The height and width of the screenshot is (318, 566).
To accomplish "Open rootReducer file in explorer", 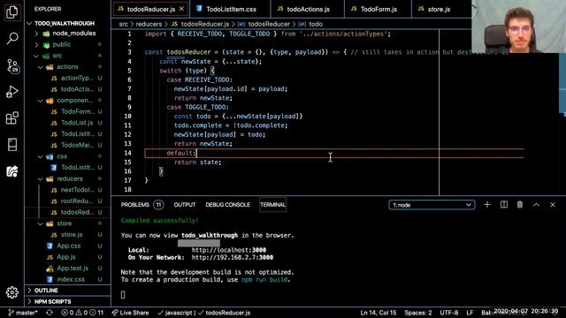I will tap(68, 201).
